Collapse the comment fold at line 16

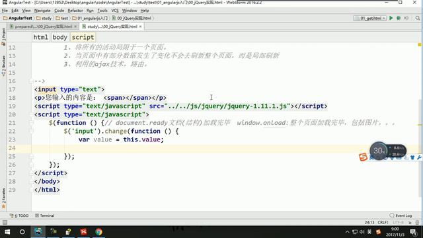point(31,81)
